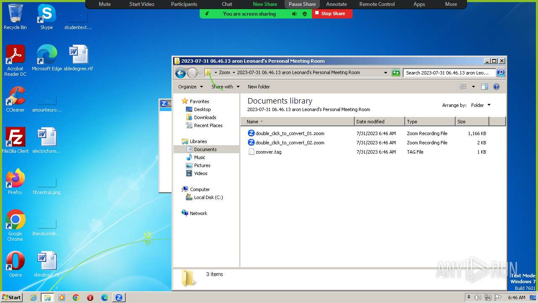The height and width of the screenshot is (303, 538).
Task: Open Internet Explorer from taskbar
Action: tap(33, 298)
